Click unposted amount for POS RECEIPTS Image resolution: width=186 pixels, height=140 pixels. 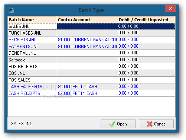(x=147, y=67)
